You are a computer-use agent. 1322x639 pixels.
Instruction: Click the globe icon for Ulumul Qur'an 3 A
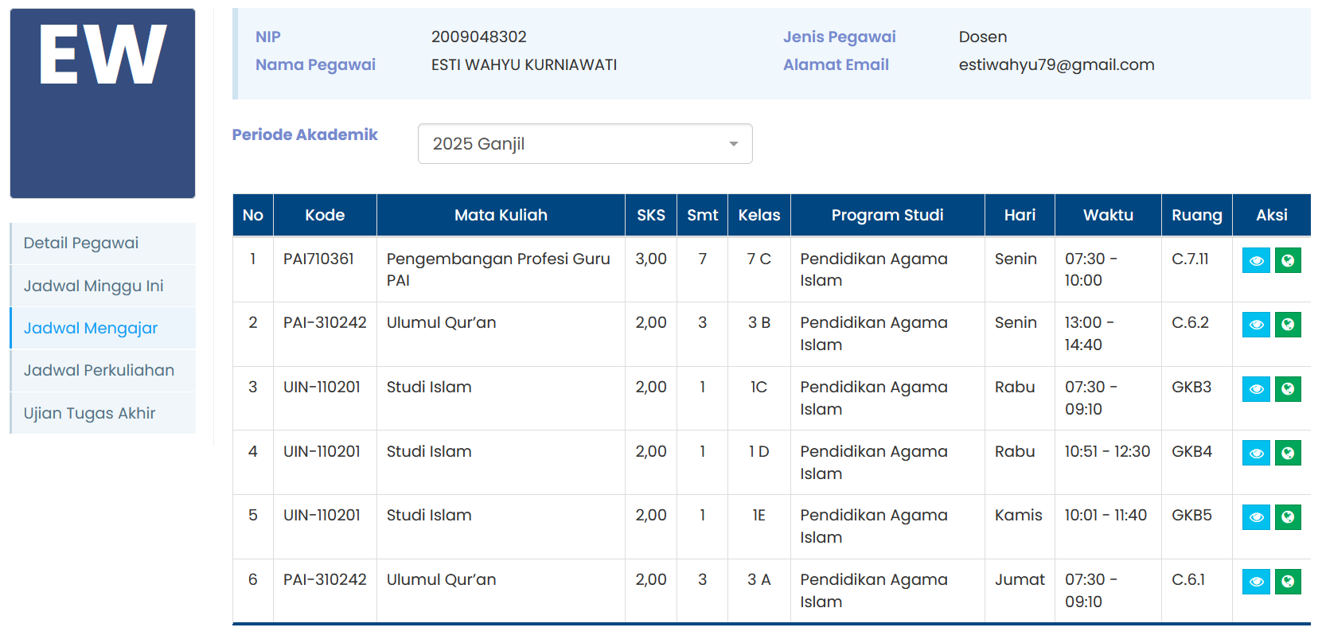1288,582
